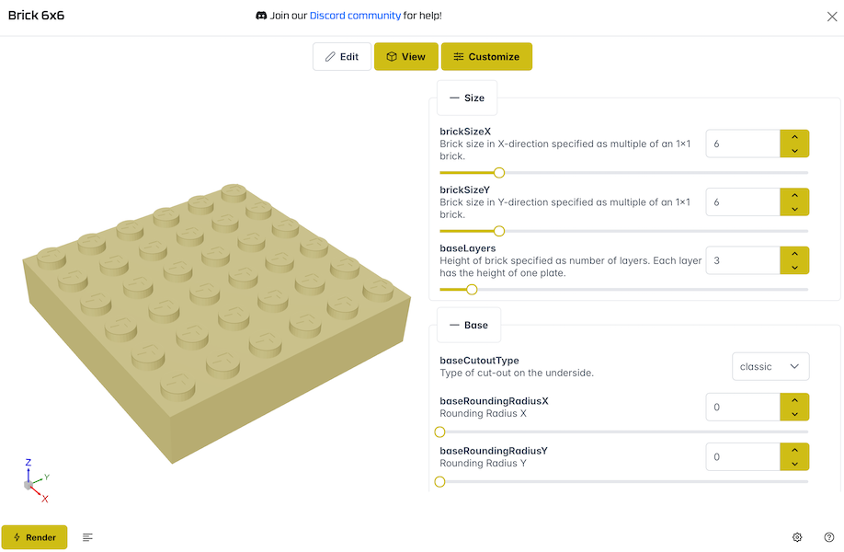
Task: Open the render log list icon
Action: 87,536
